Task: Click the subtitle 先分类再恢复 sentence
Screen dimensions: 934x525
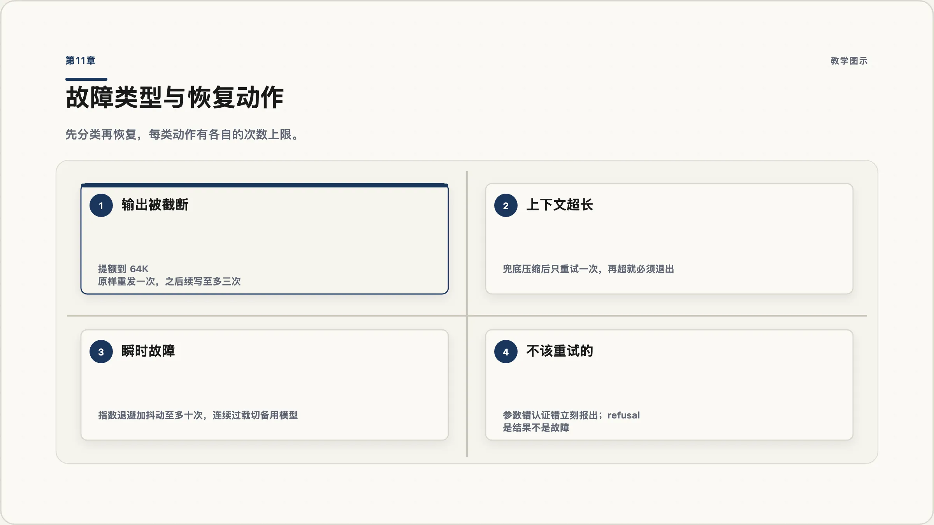Action: coord(182,135)
